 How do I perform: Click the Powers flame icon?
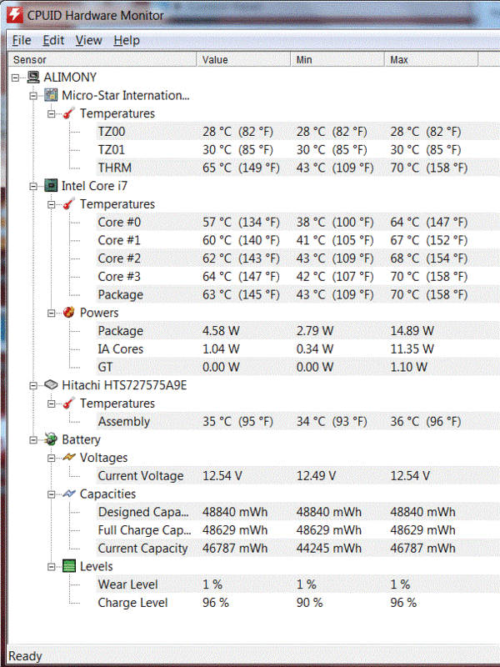point(69,313)
